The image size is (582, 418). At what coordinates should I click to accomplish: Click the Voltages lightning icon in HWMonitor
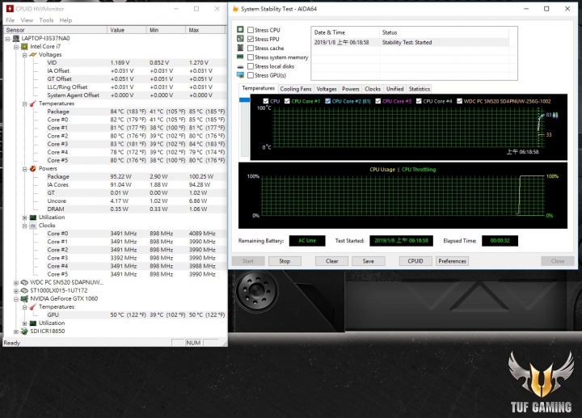click(33, 54)
